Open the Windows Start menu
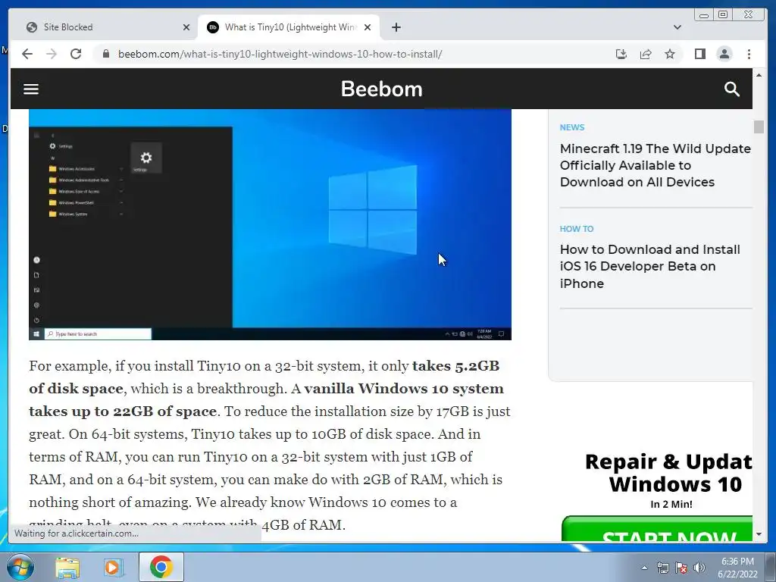 click(x=20, y=567)
